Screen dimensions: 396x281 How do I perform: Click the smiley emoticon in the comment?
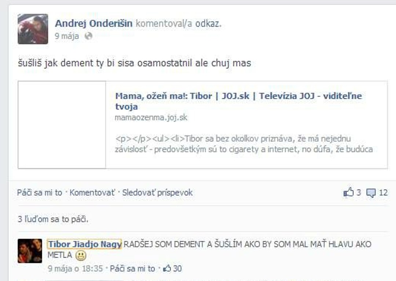click(81, 256)
